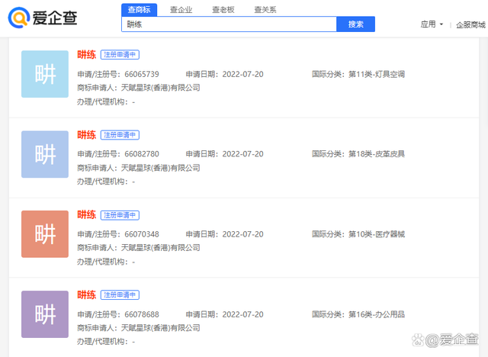Open the orange 畊 thumbnail for 66070348
Screen dimensions: 488x357
click(45, 234)
